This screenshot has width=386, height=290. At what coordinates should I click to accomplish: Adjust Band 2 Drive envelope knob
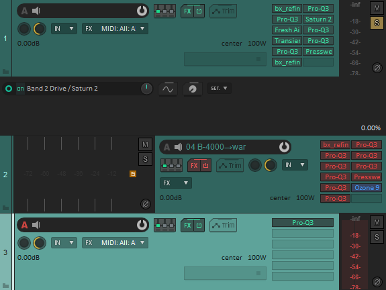[146, 89]
